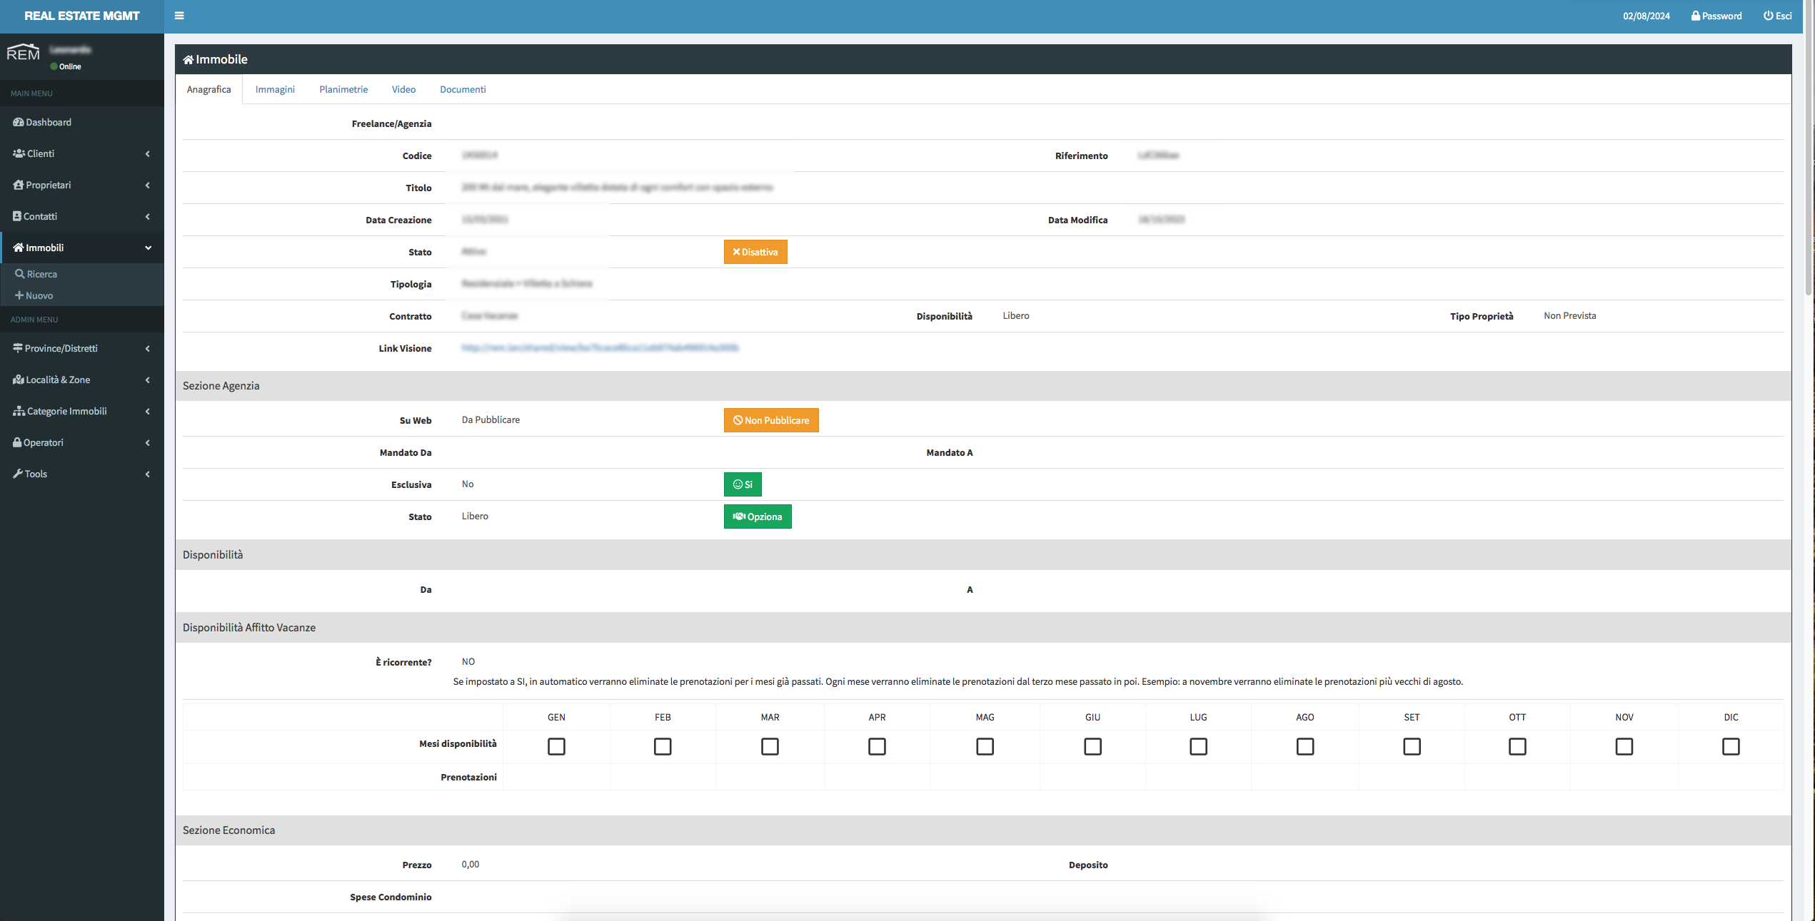Open the Documenti tab

(463, 89)
